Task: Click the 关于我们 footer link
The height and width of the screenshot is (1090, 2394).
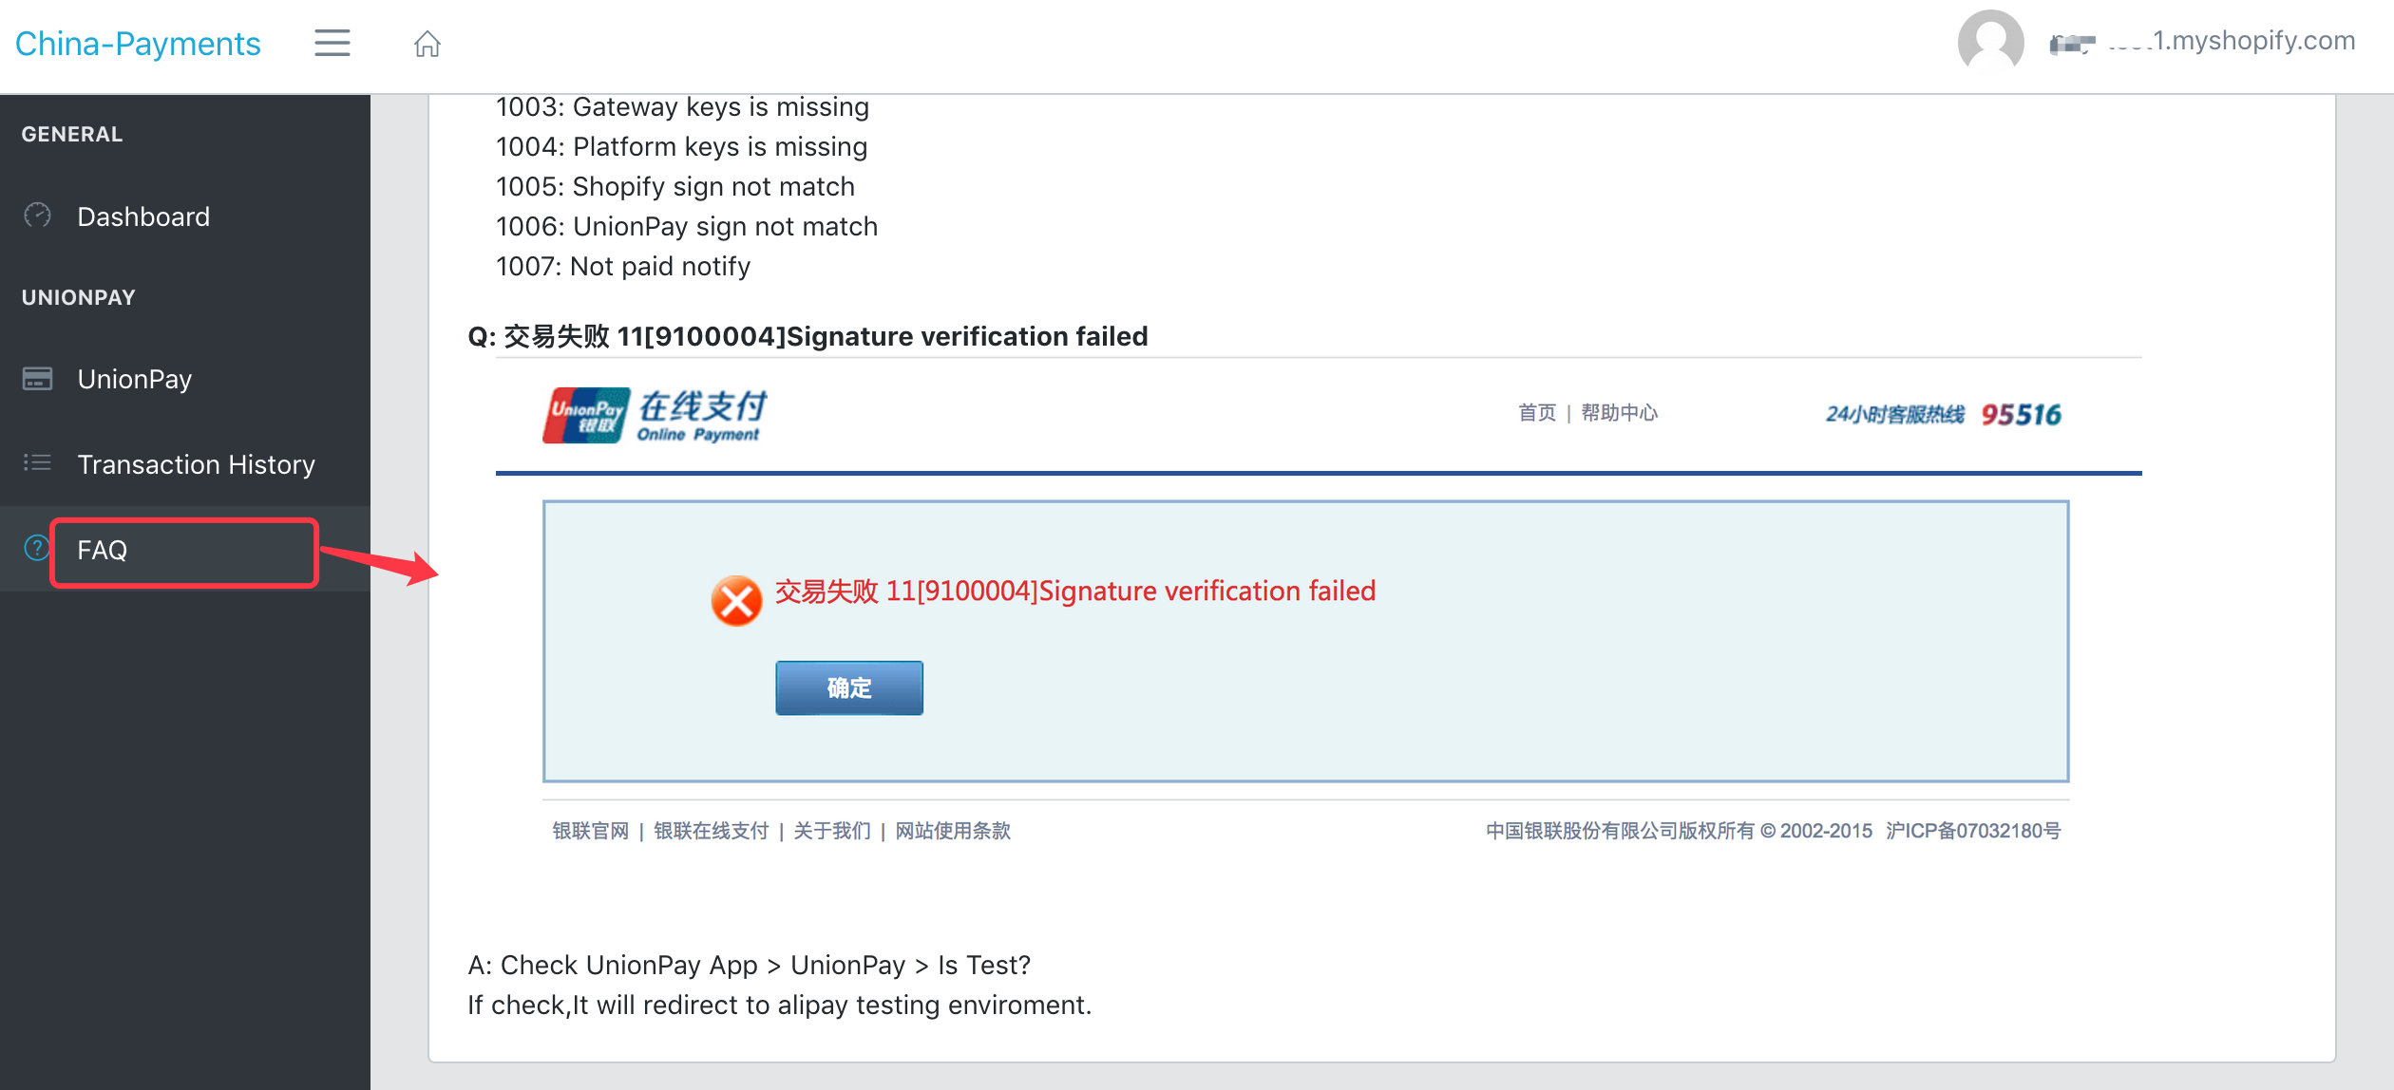Action: click(x=831, y=831)
